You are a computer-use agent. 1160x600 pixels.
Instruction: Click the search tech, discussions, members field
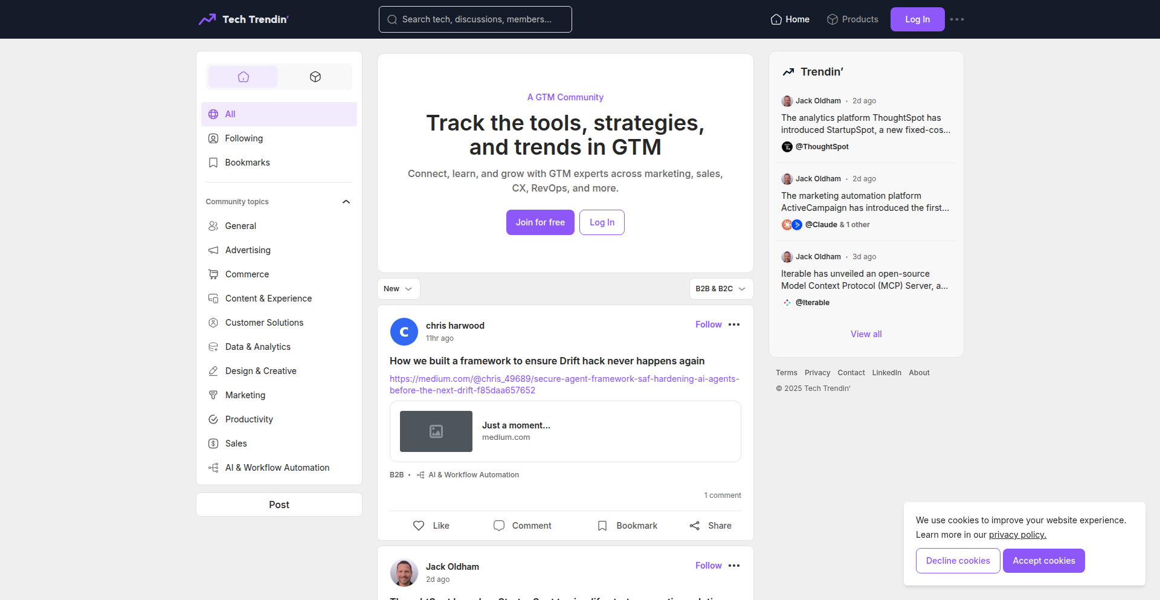475,19
